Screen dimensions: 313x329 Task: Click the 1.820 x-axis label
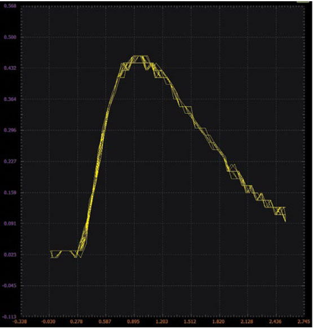[218, 322]
